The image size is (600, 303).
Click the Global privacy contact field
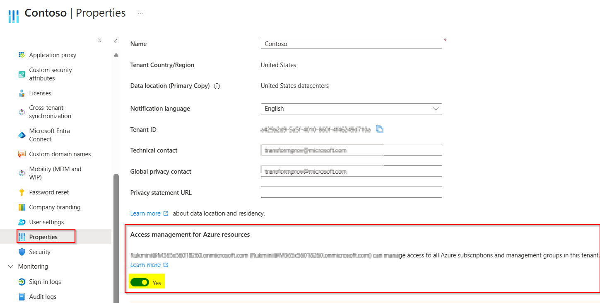point(351,171)
